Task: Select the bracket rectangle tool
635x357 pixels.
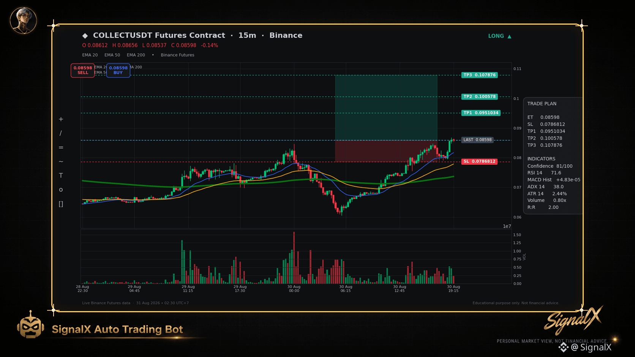Action: 61,204
